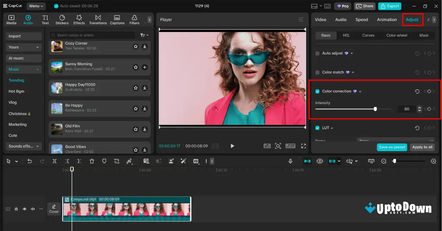Viewport: 442px width, 231px height.
Task: Disable the Color correction checkbox
Action: point(317,91)
